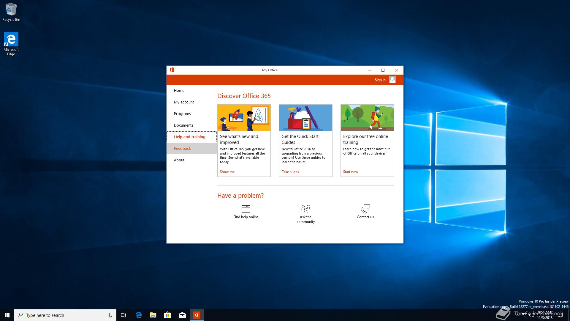Click the Sign in link
This screenshot has height=321, width=570.
click(380, 80)
